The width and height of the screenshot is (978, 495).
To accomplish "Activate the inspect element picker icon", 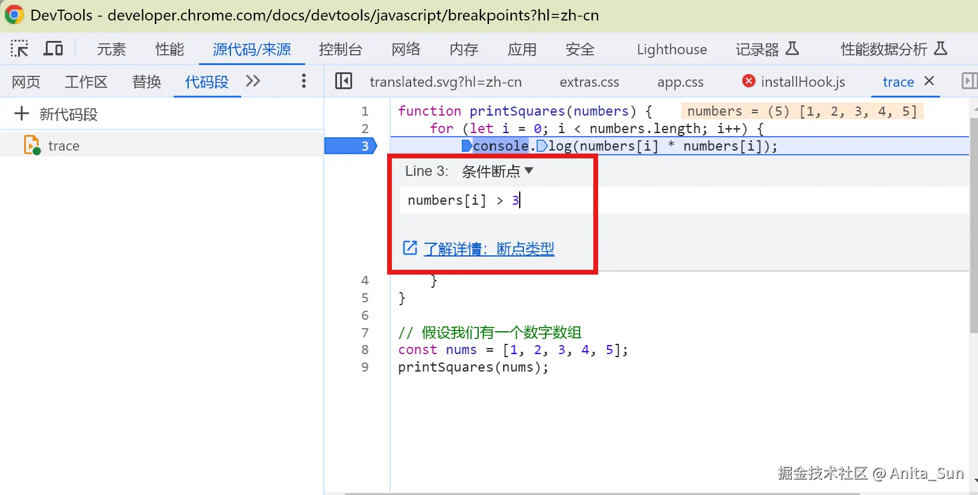I will [19, 48].
